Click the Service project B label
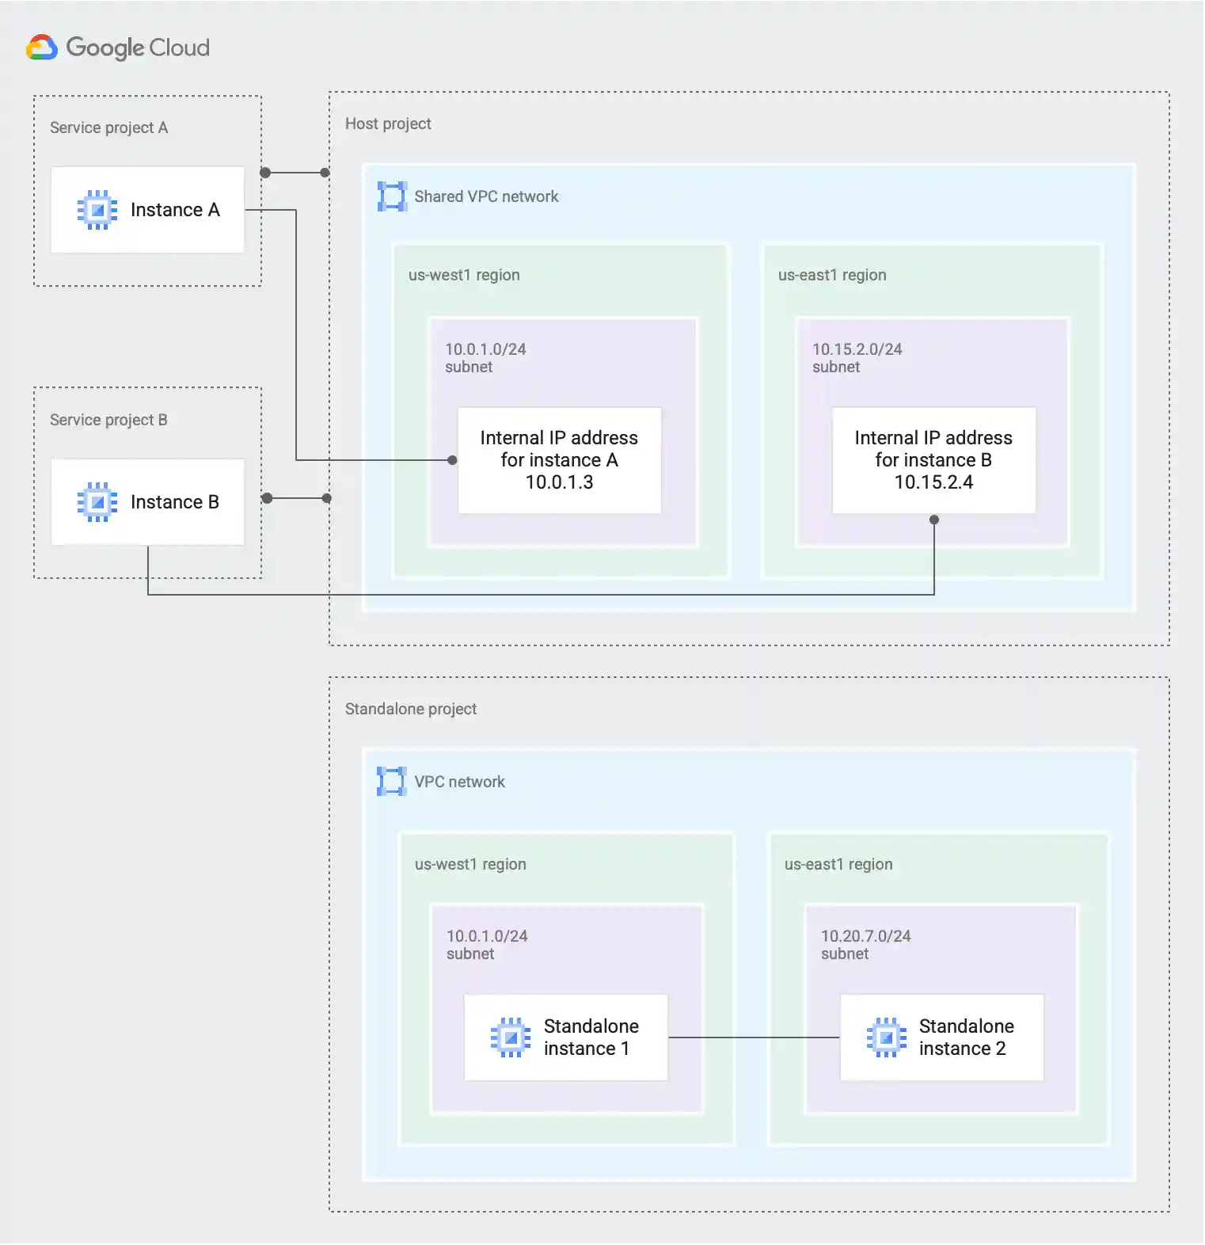This screenshot has width=1205, height=1245. click(x=108, y=420)
